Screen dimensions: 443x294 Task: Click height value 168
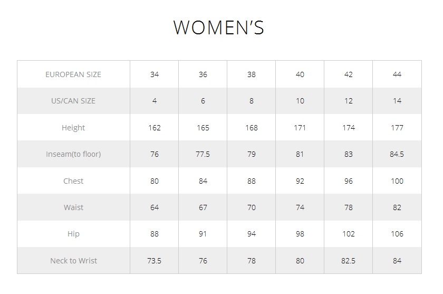pos(252,128)
